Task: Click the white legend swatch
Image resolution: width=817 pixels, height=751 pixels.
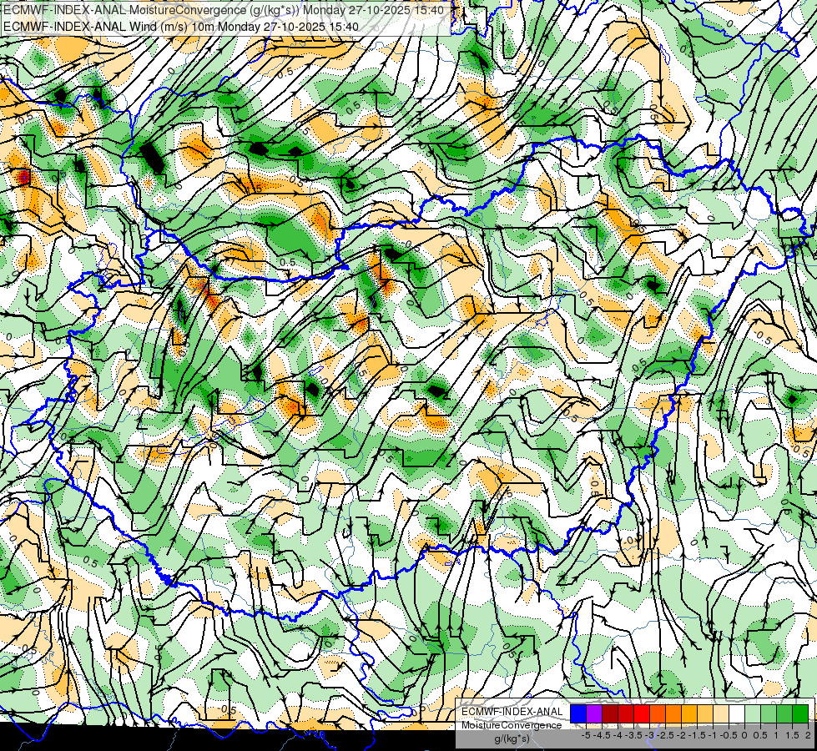Action: (737, 714)
